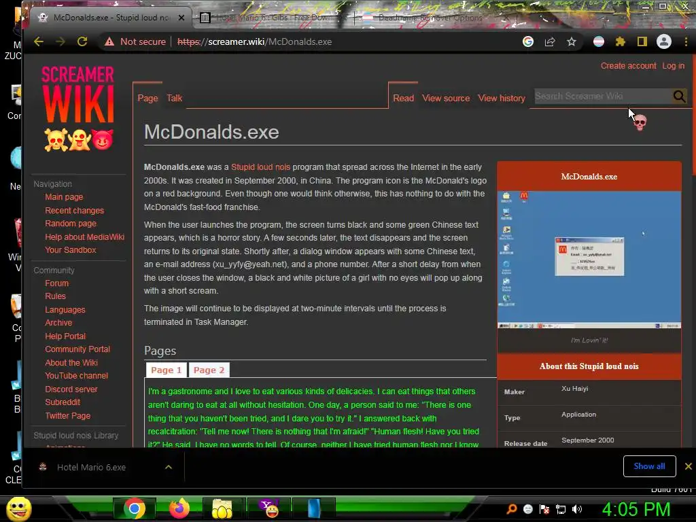696x522 pixels.
Task: Click the Screamer Wiki logo
Action: (78, 108)
